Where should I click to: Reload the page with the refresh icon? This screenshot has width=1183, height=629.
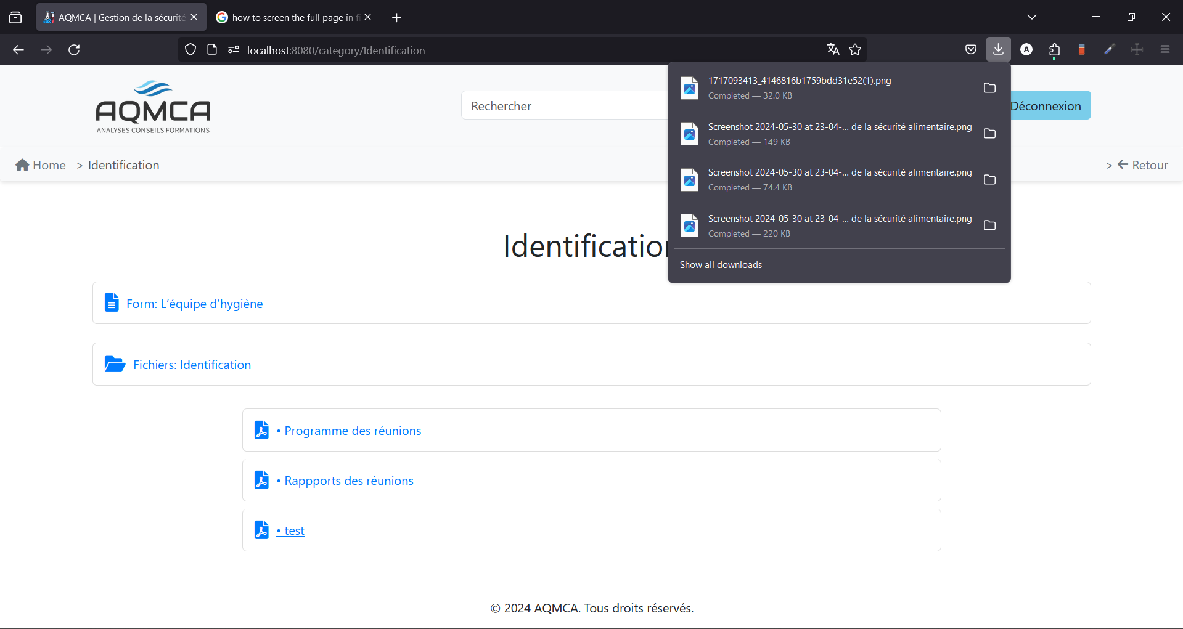click(74, 50)
